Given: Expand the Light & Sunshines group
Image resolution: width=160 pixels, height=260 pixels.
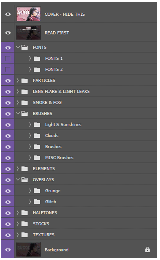Looking at the screenshot, I should coord(30,124).
